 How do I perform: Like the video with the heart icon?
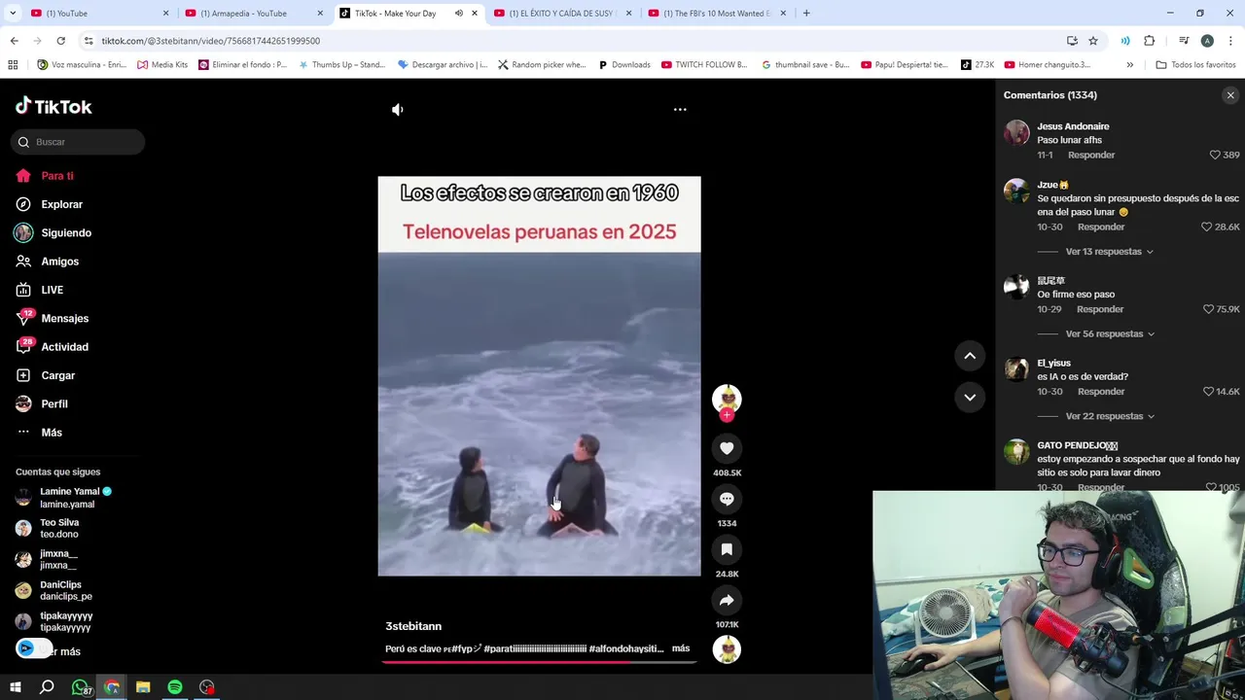coord(727,448)
